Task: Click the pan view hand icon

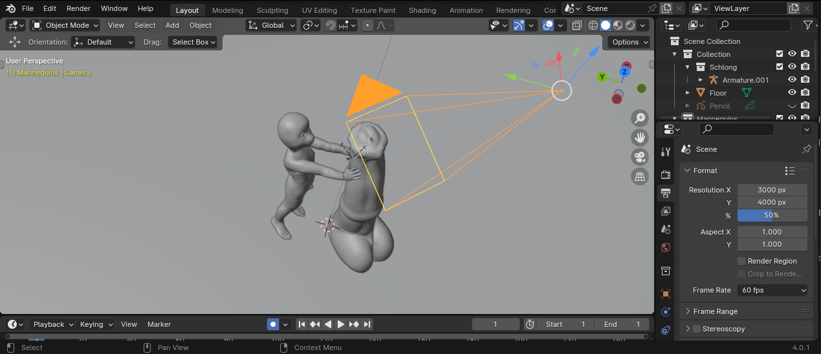Action: 640,138
